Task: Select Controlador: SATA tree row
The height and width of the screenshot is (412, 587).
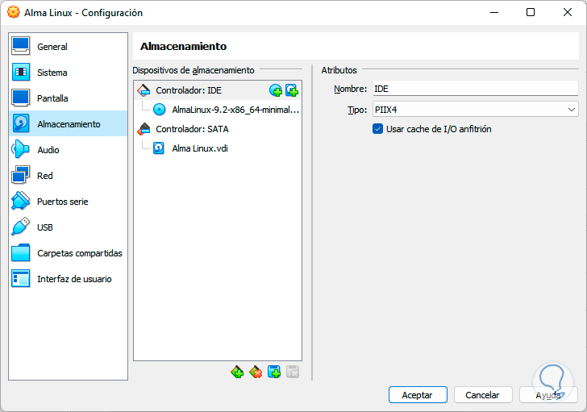Action: coord(218,129)
